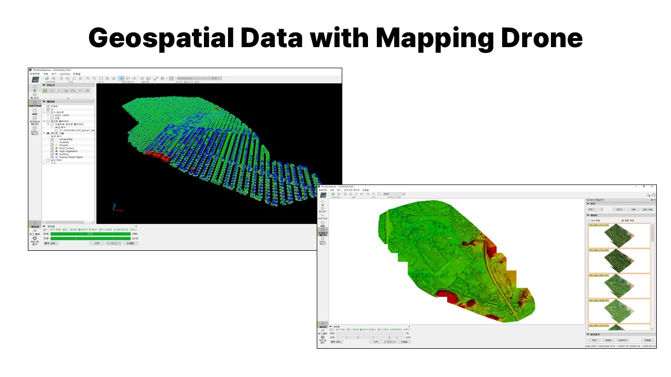Click zoom in magnifier in left window toolbar
The width and height of the screenshot is (671, 377).
88,79
